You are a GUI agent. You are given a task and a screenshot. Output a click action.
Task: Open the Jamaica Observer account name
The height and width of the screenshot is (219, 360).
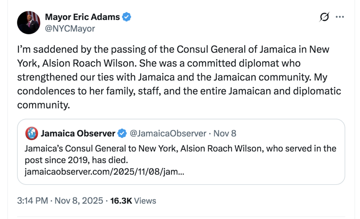click(x=78, y=134)
